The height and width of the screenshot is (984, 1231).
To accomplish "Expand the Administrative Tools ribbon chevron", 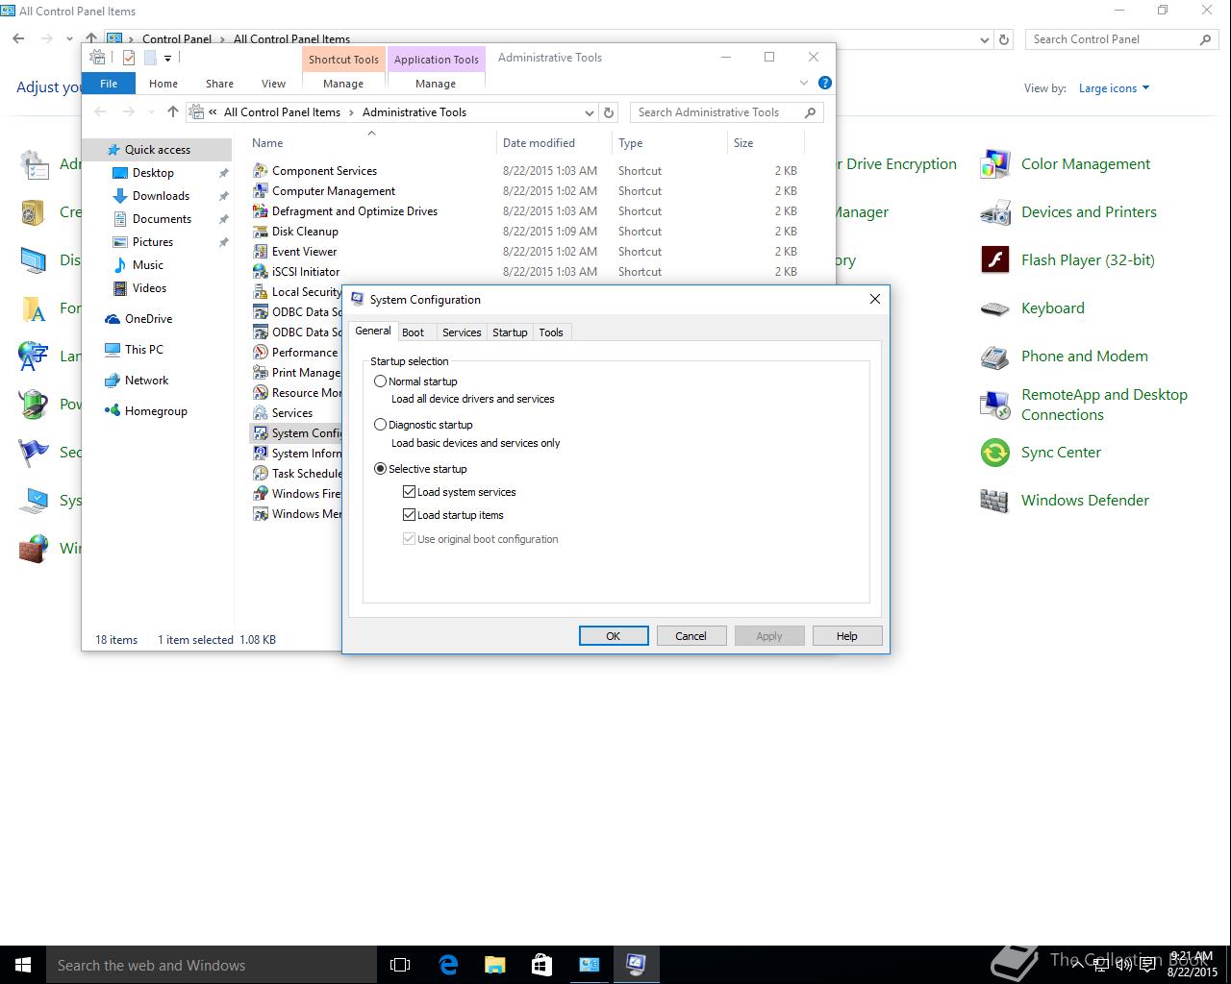I will [x=804, y=83].
